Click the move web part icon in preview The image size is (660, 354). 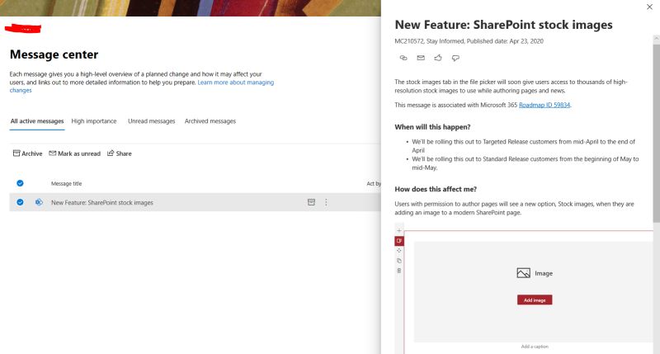399,251
